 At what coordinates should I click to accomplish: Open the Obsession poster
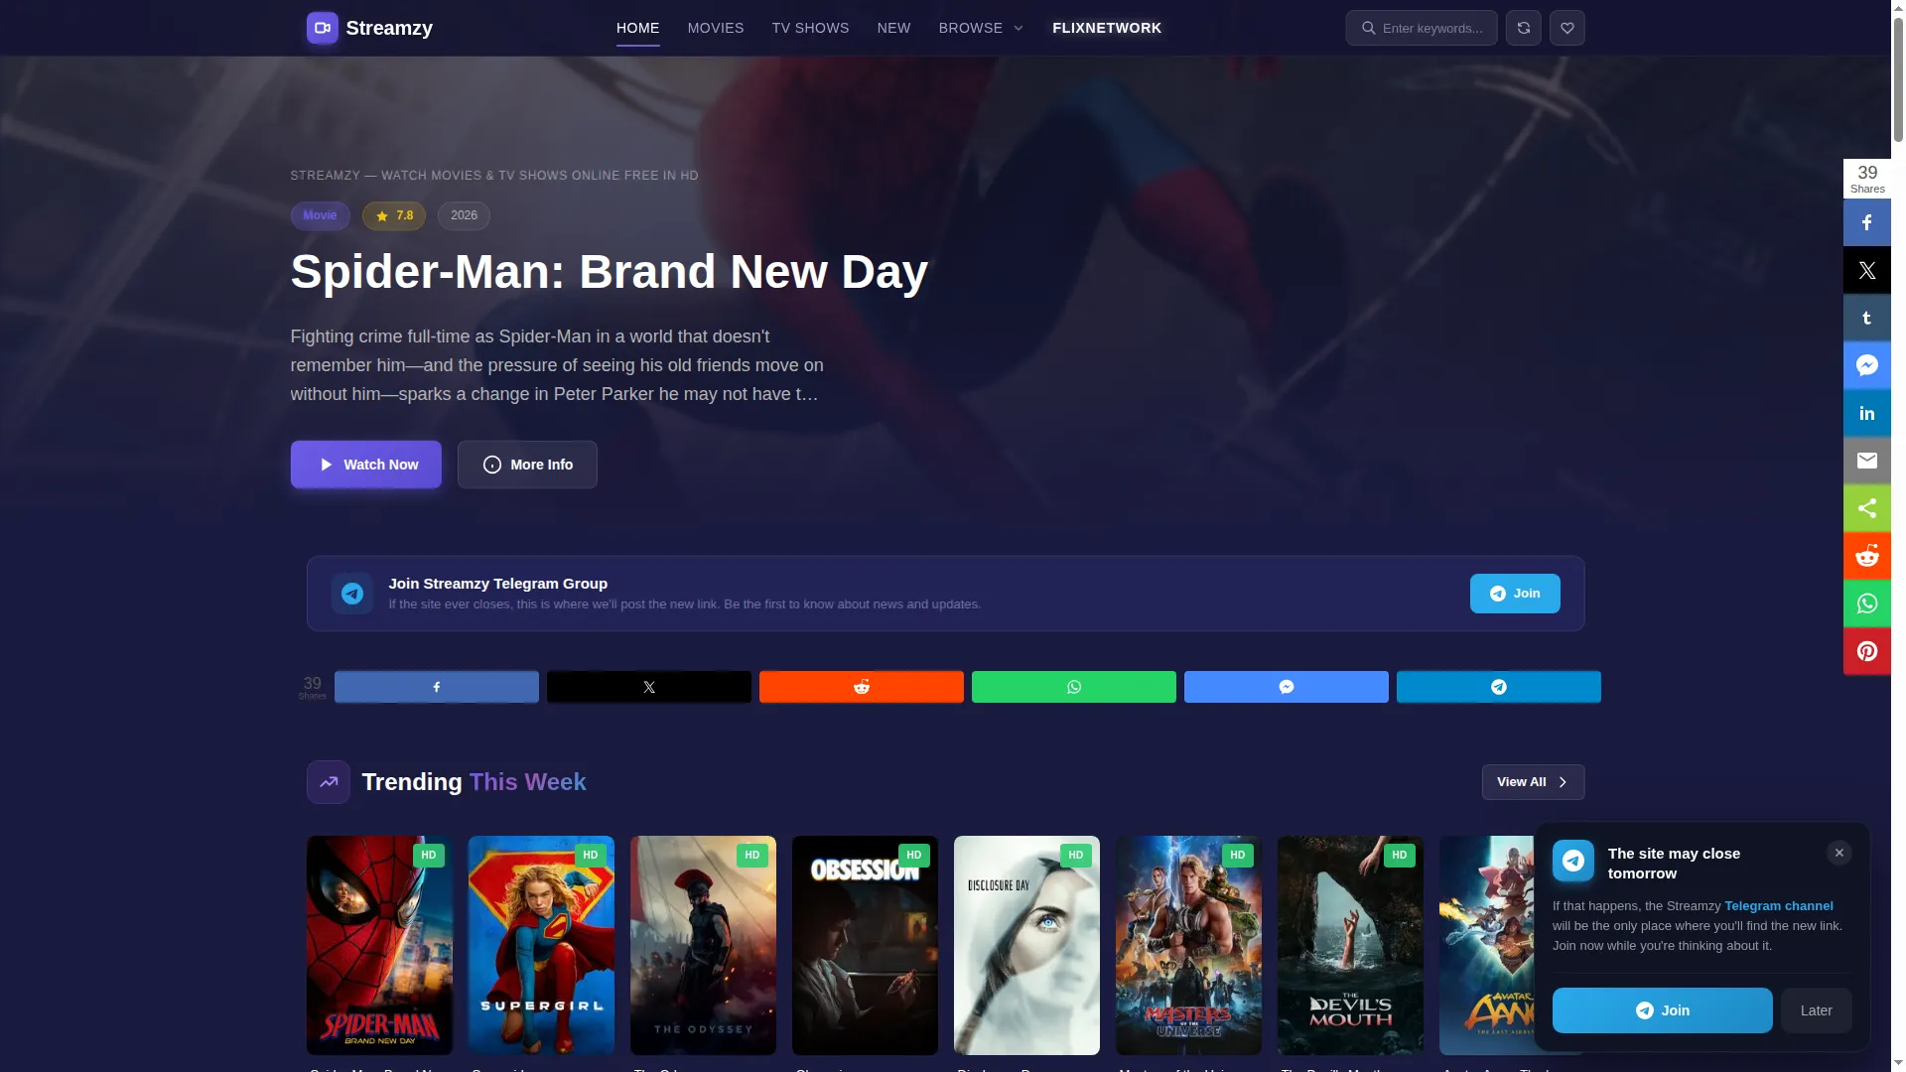(x=865, y=945)
